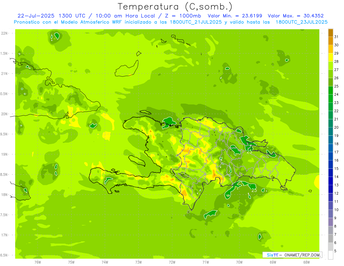Click the '18N' latitude label
This screenshot has width=344, height=266.
pos(5,195)
